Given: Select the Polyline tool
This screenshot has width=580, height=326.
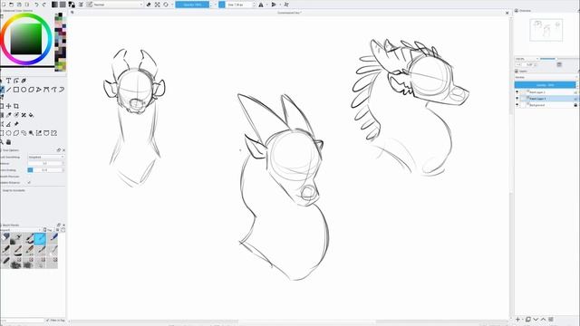Looking at the screenshot, I should point(38,90).
